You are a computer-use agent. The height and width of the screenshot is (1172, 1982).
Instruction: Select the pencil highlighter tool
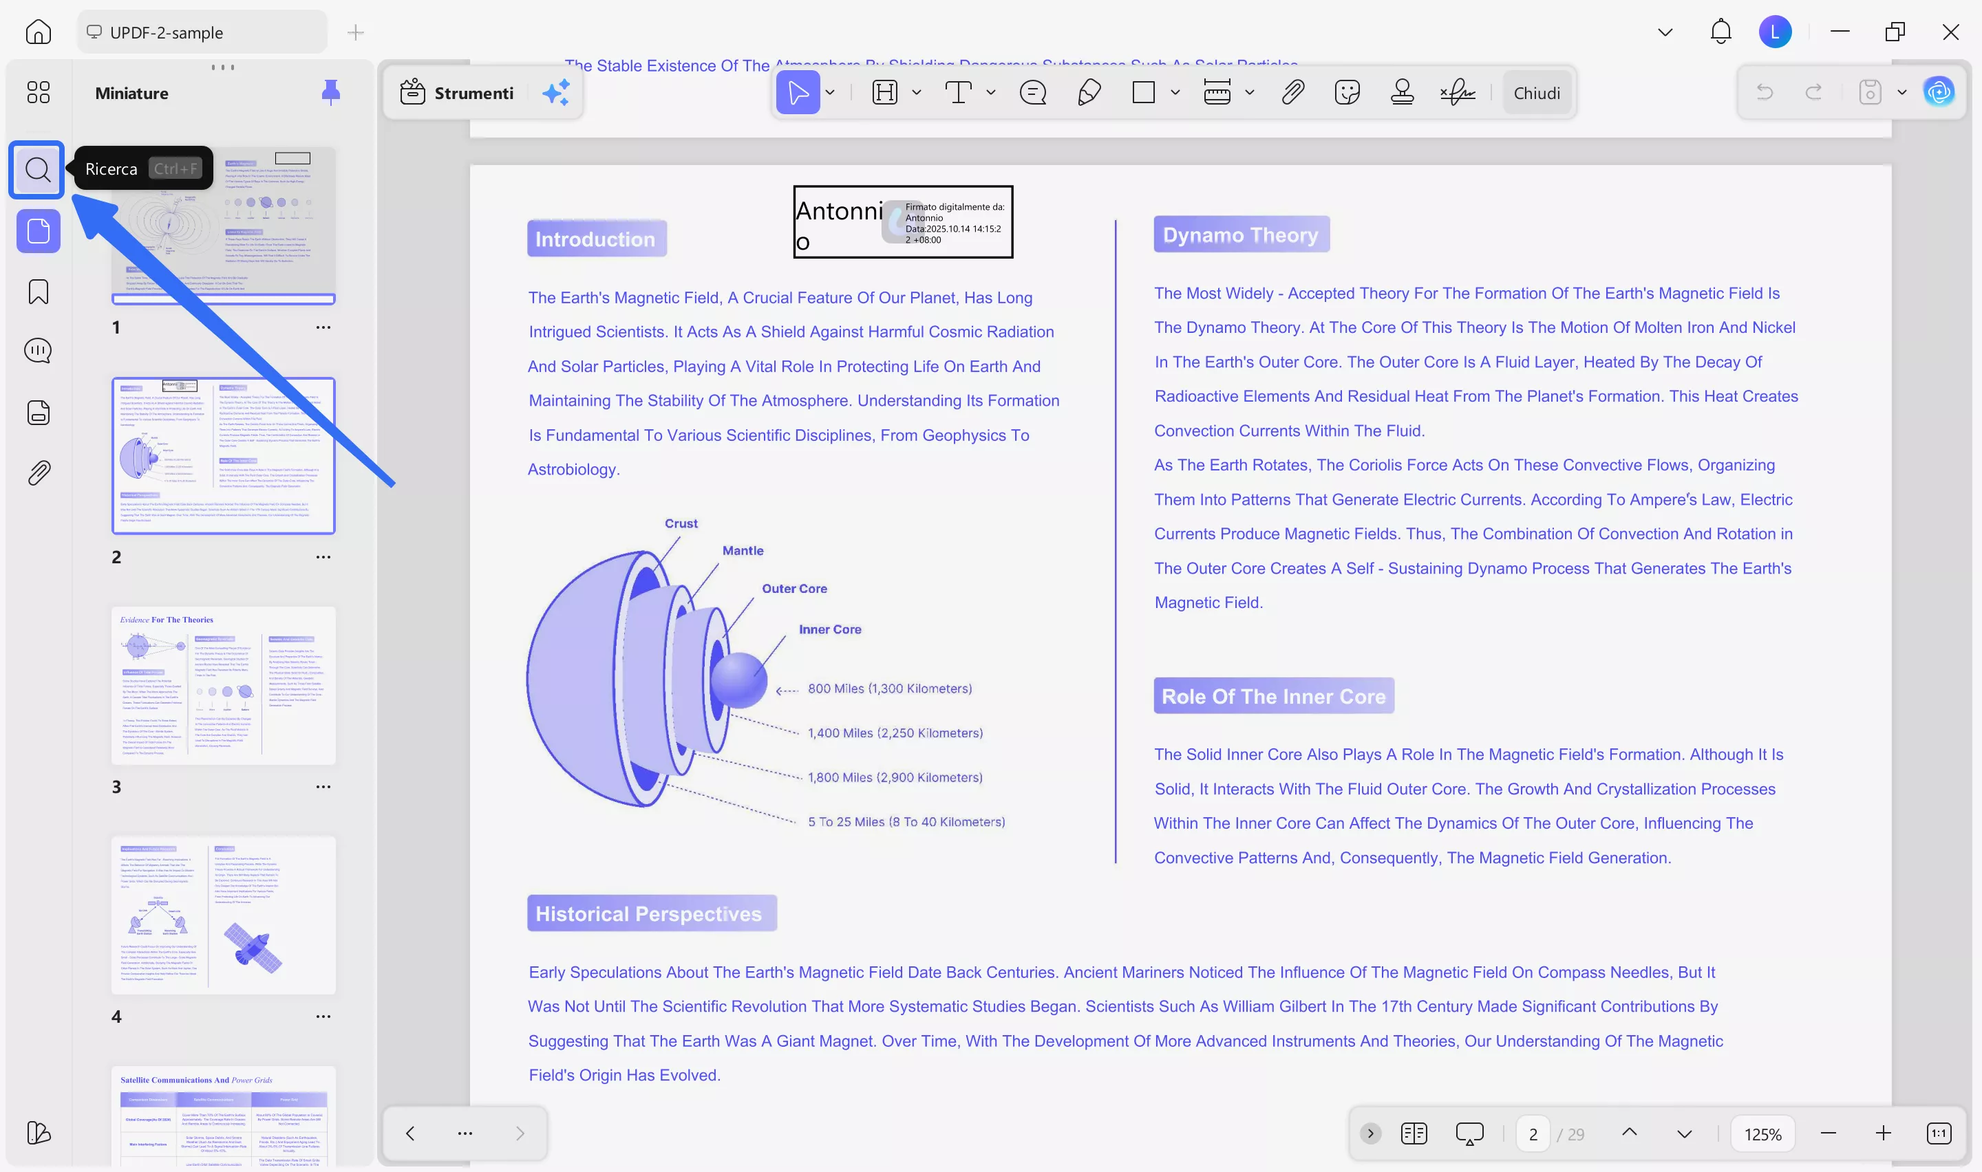pos(1089,92)
